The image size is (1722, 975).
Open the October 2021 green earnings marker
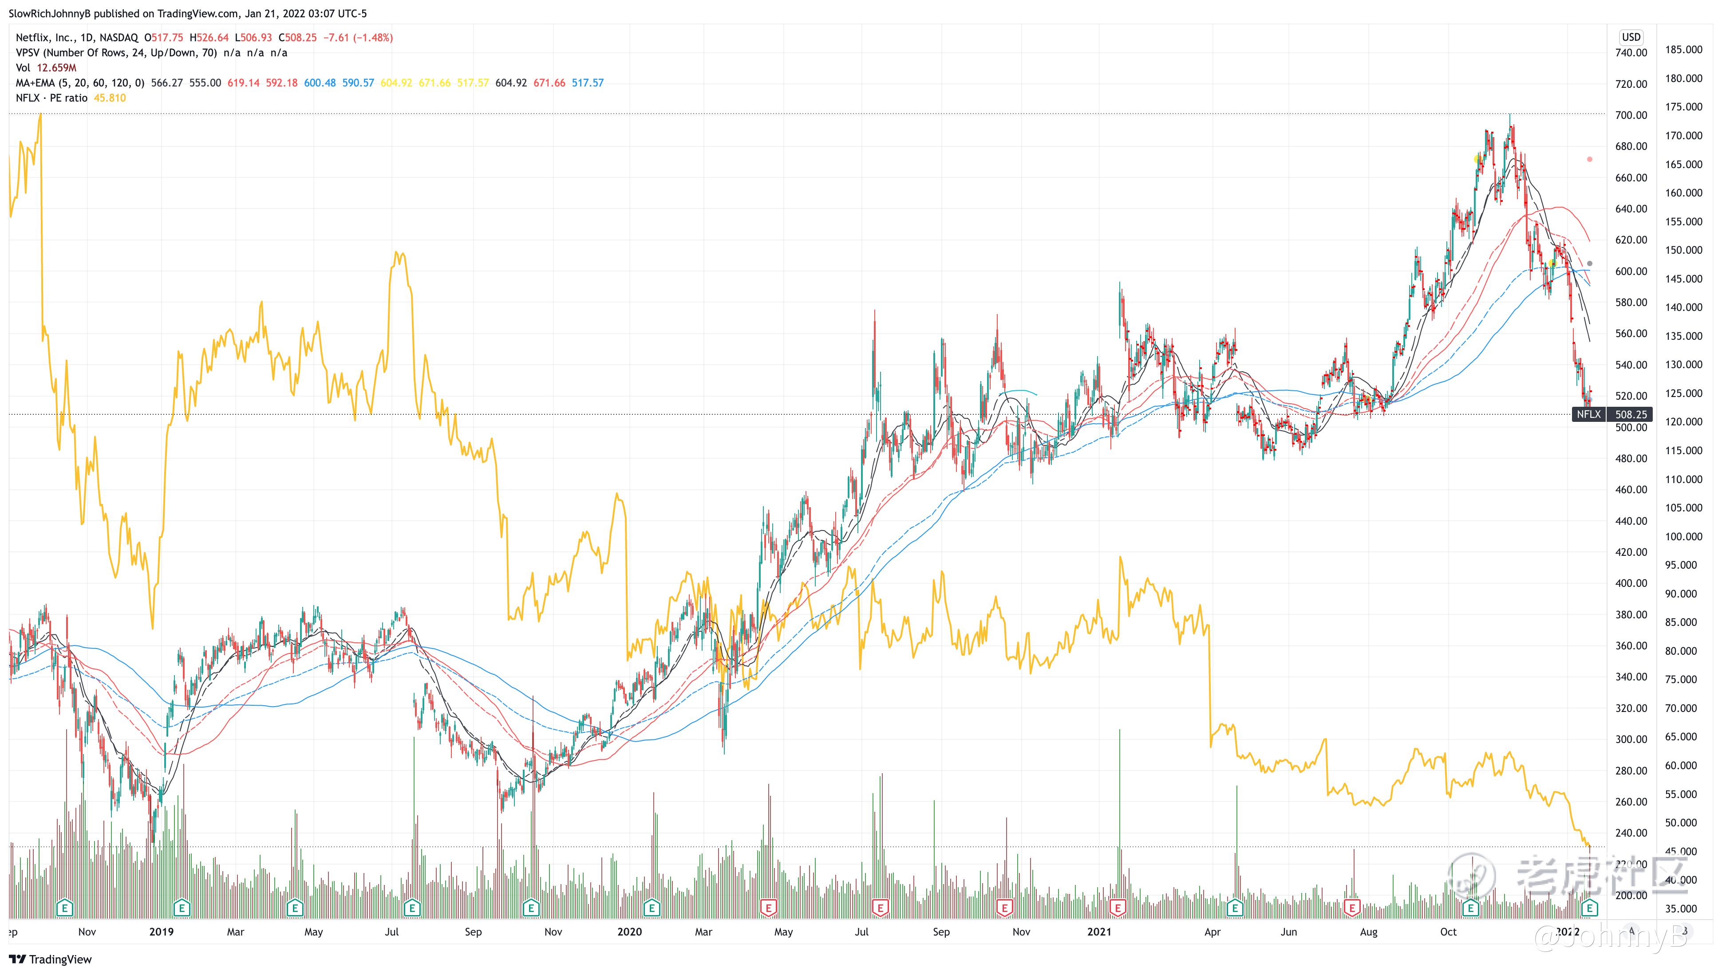coord(1471,908)
